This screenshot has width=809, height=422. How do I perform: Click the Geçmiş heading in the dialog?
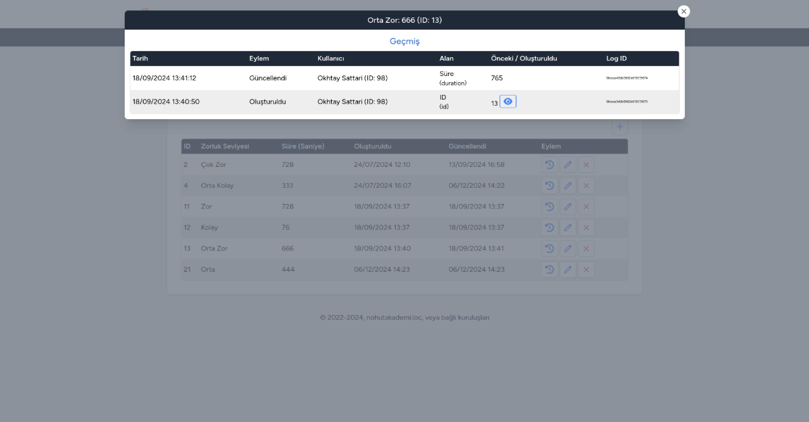click(404, 41)
